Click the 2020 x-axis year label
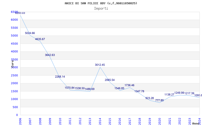This screenshot has height=126, width=202. coord(160,121)
